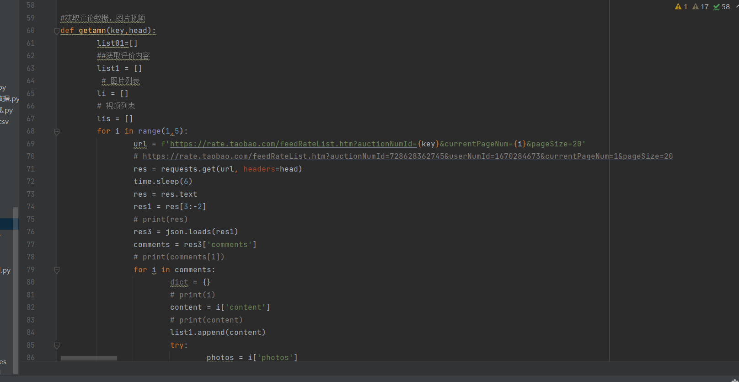The image size is (739, 382).
Task: Click "comments = res3['comments']" line
Action: pos(195,245)
